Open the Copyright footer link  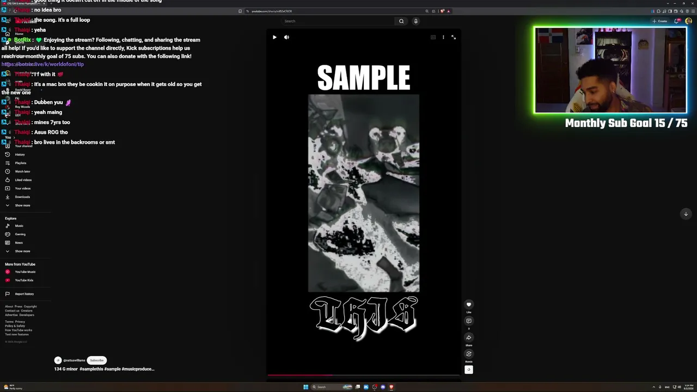(x=30, y=307)
